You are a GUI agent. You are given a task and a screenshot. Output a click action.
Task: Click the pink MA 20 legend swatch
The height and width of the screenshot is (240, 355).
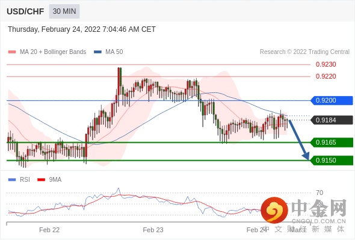coord(12,52)
